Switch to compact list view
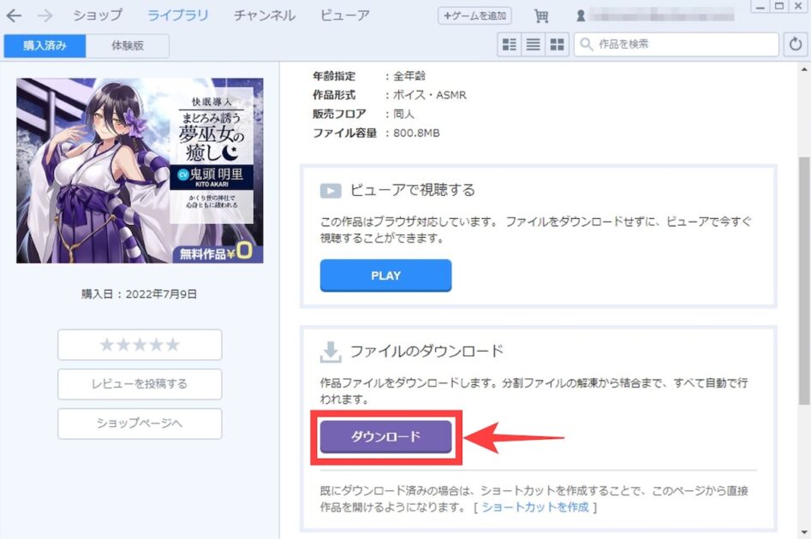The height and width of the screenshot is (539, 811). point(533,44)
